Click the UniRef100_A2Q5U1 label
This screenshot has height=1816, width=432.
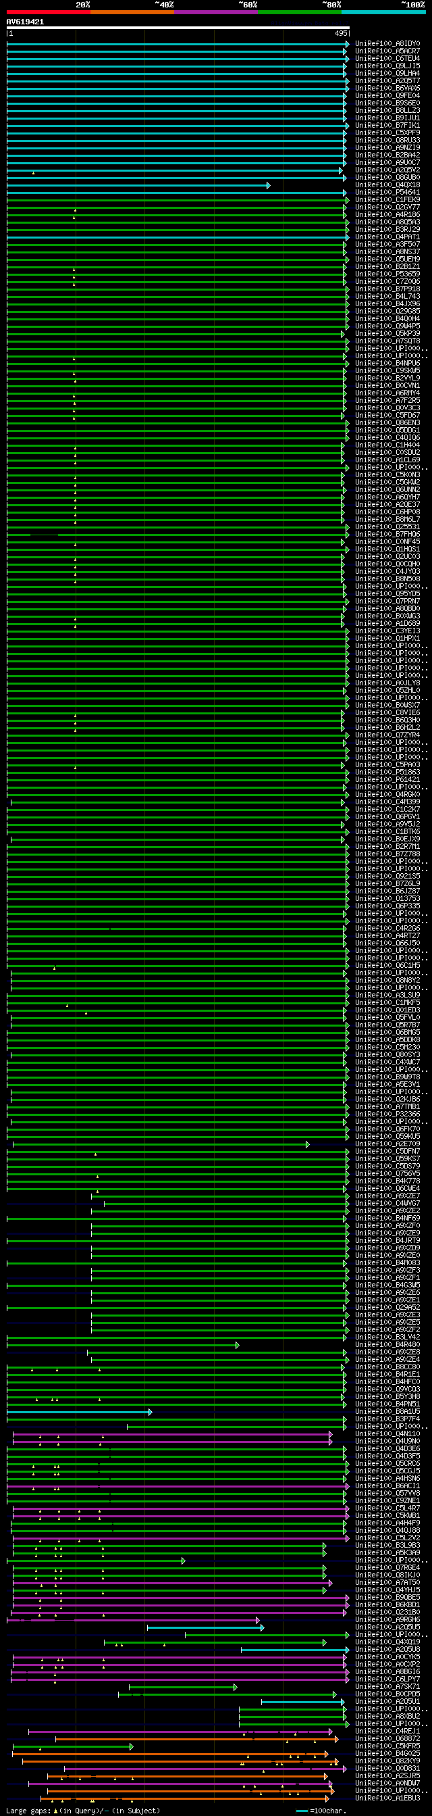point(387,1702)
